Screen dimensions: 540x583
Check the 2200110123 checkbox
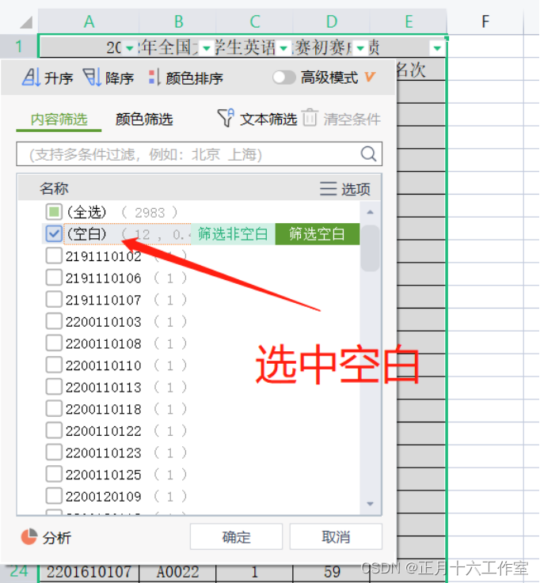pos(54,452)
